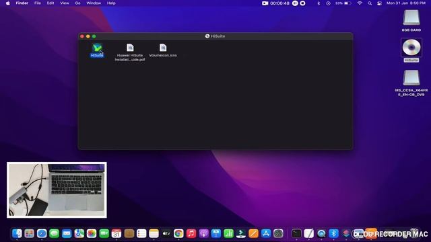Open Reminders from the Dock
431x242 pixels.
141,233
